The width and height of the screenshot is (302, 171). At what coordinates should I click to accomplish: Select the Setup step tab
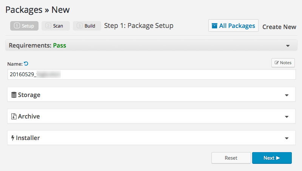[24, 26]
